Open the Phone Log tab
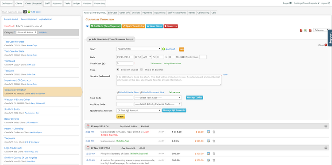This screenshot has width=332, height=165. [x=99, y=4]
